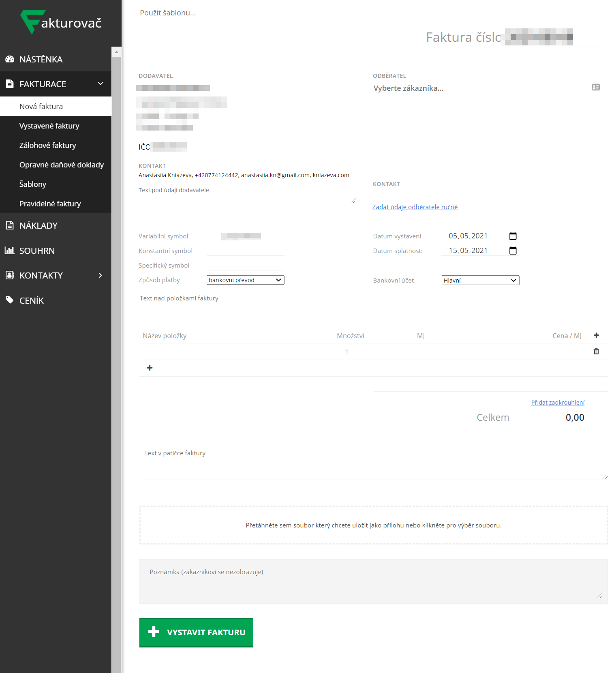Click the Nástěnka dashboard icon
This screenshot has height=673, width=616.
(10, 59)
